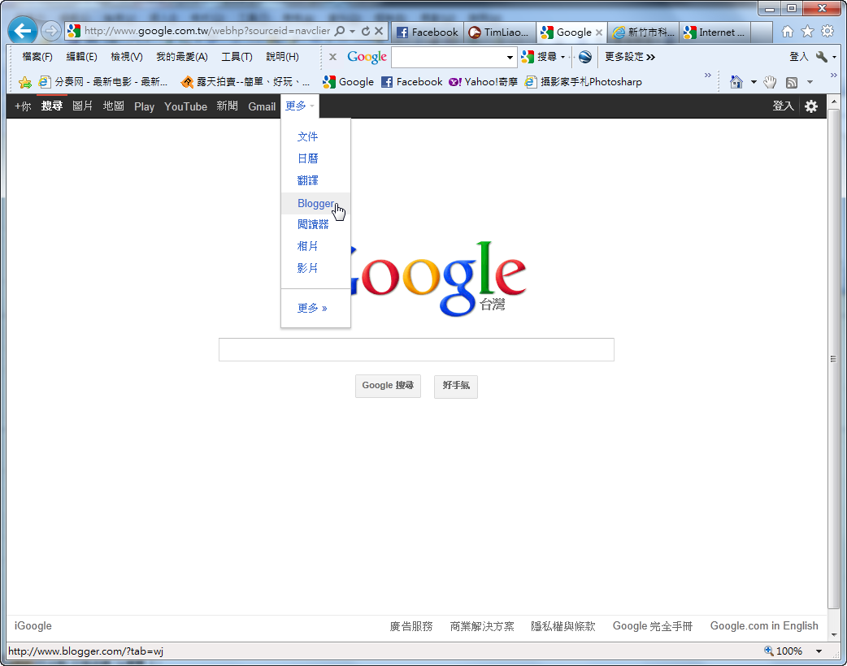847x666 pixels.
Task: Open the 我的最愛(A) menu
Action: click(182, 57)
